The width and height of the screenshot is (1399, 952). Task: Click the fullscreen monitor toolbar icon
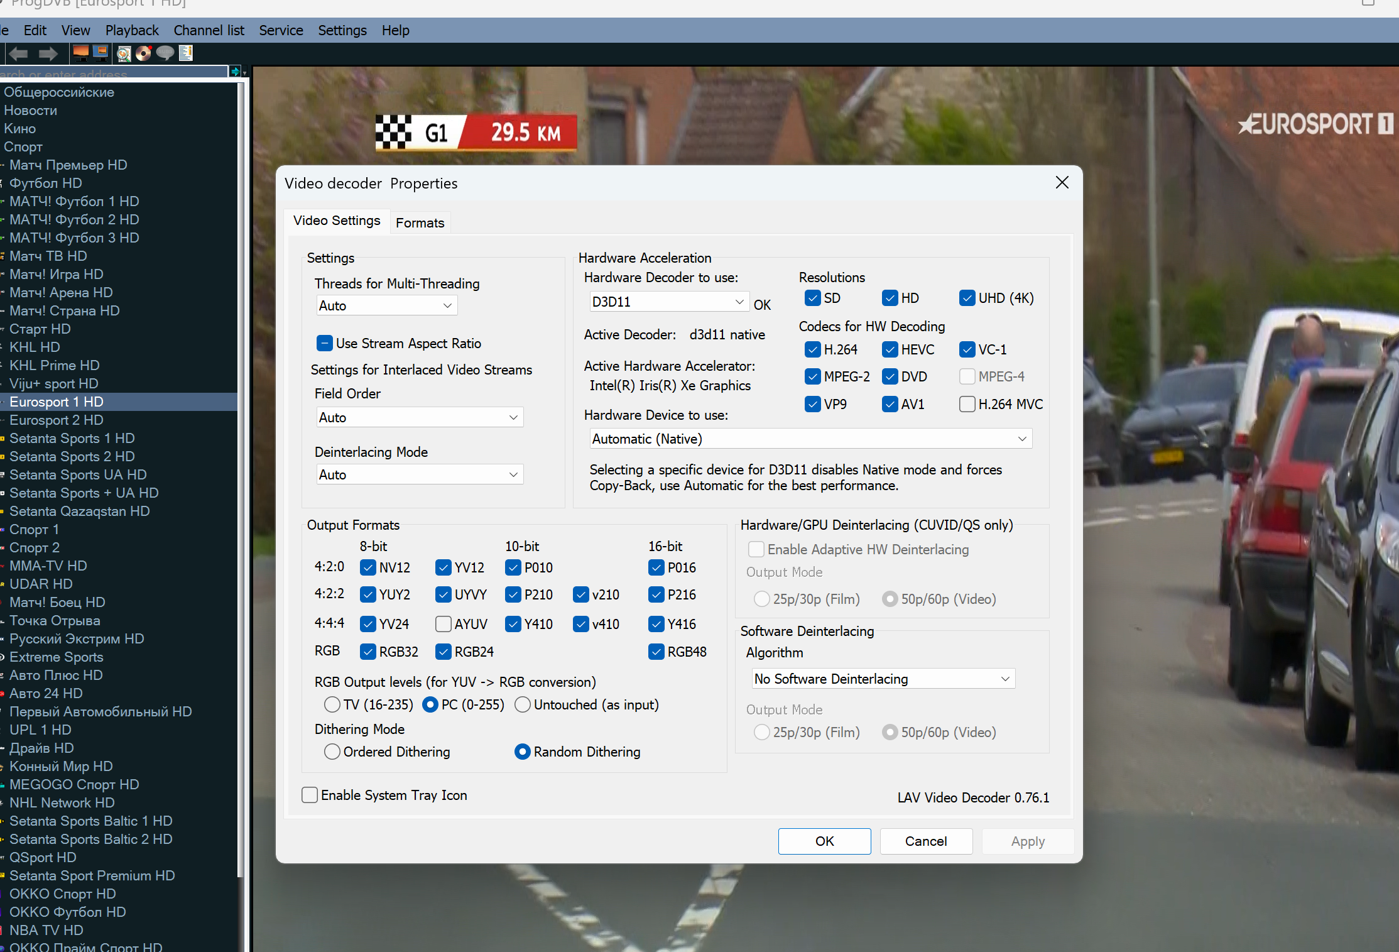[80, 53]
